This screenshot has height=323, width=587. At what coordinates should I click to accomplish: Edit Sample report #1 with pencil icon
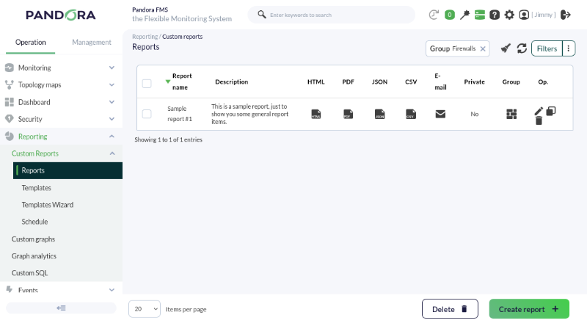539,112
